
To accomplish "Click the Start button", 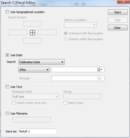I will 118,12.
